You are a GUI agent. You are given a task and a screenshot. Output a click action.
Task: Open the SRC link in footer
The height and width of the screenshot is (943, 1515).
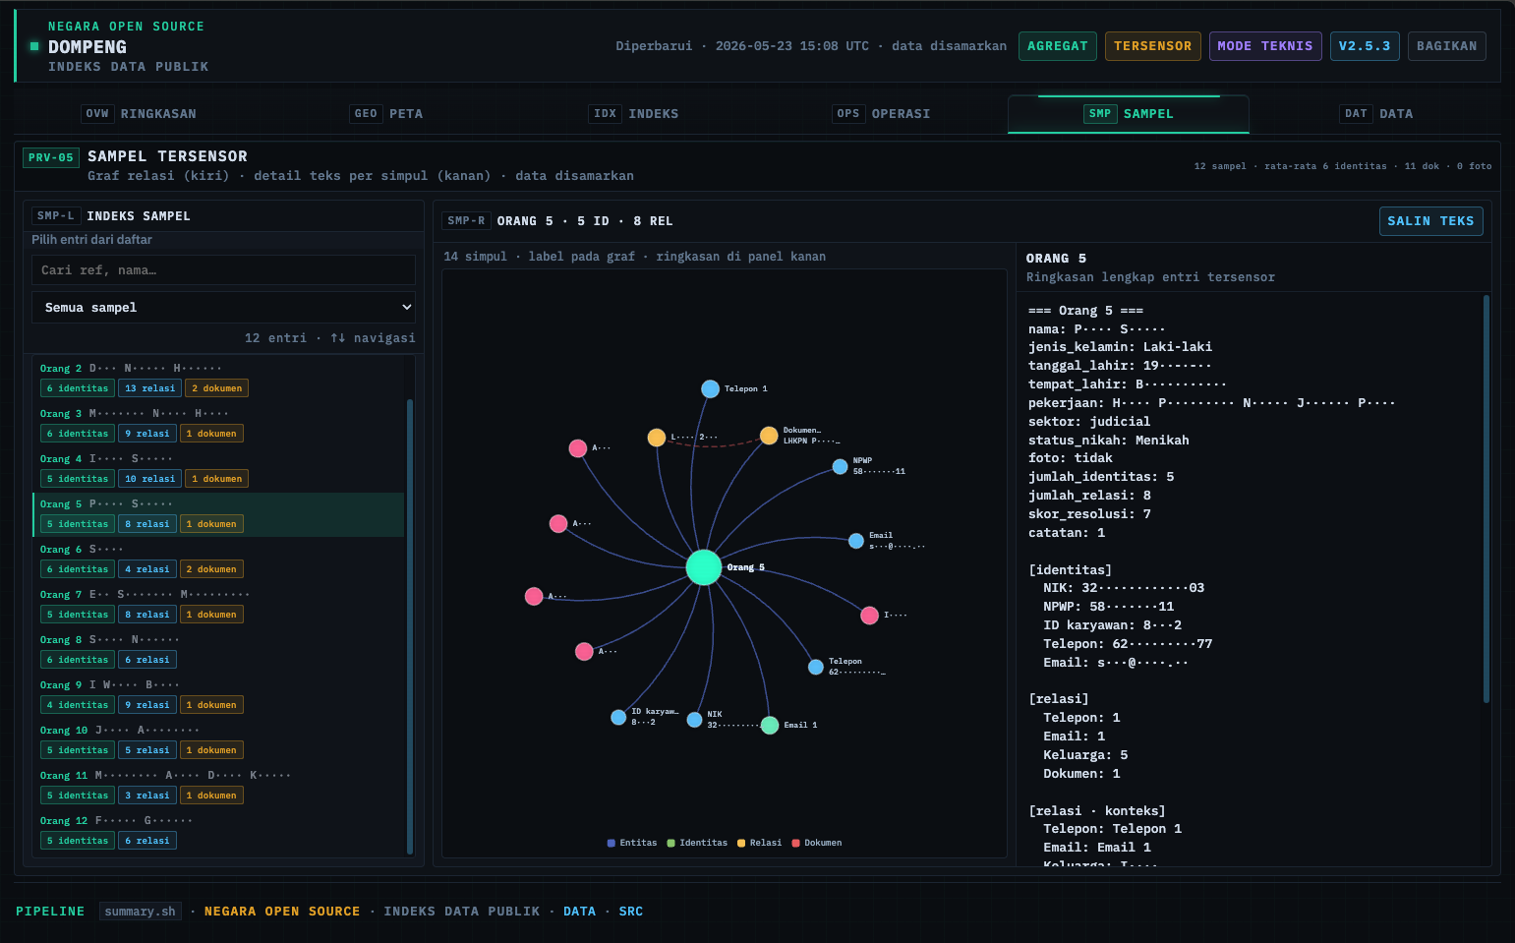point(630,912)
